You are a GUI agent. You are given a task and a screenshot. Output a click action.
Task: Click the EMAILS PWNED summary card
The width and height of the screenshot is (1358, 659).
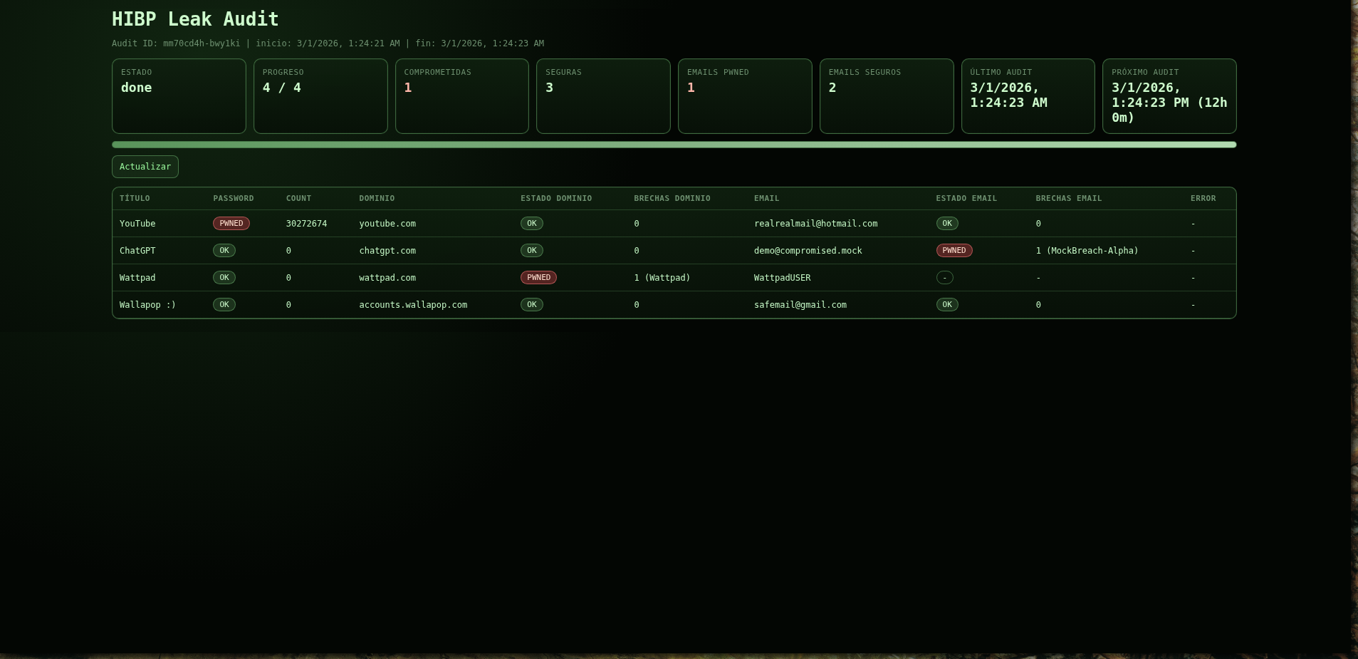tap(745, 96)
